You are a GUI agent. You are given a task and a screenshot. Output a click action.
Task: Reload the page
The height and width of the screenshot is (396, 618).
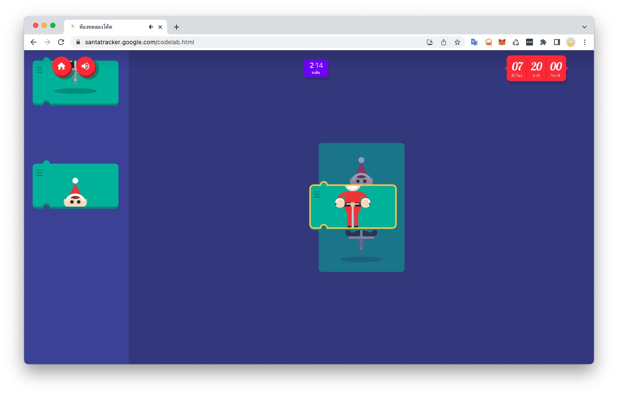tap(61, 42)
